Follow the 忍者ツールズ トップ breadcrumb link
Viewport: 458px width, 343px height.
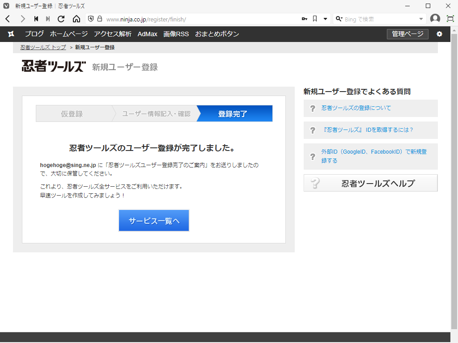coord(43,47)
